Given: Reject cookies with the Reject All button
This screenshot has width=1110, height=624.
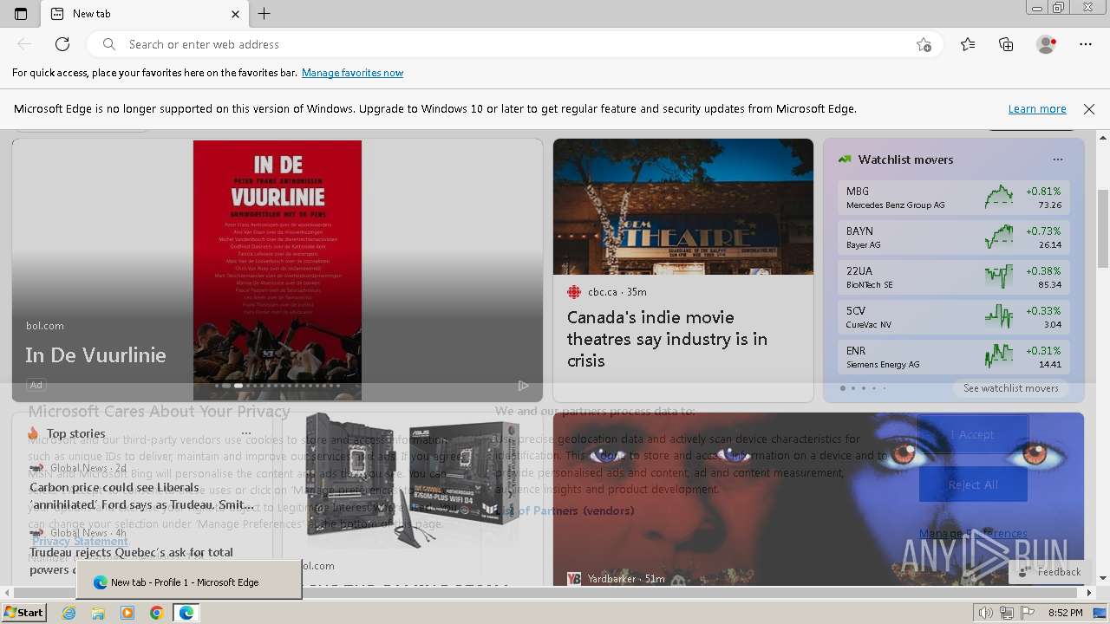Looking at the screenshot, I should tap(973, 485).
